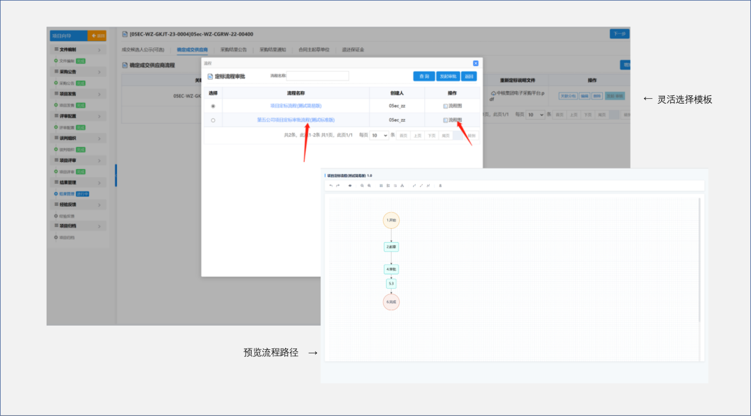Switch to the 采购结果公告 tab
This screenshot has height=416, width=751.
tap(233, 50)
